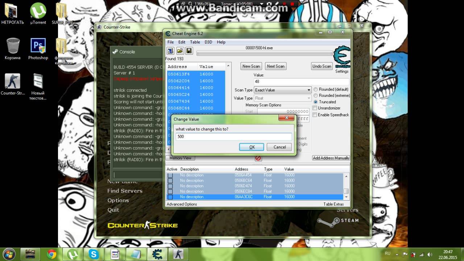Open the process list in Cheat Engine

tap(170, 51)
